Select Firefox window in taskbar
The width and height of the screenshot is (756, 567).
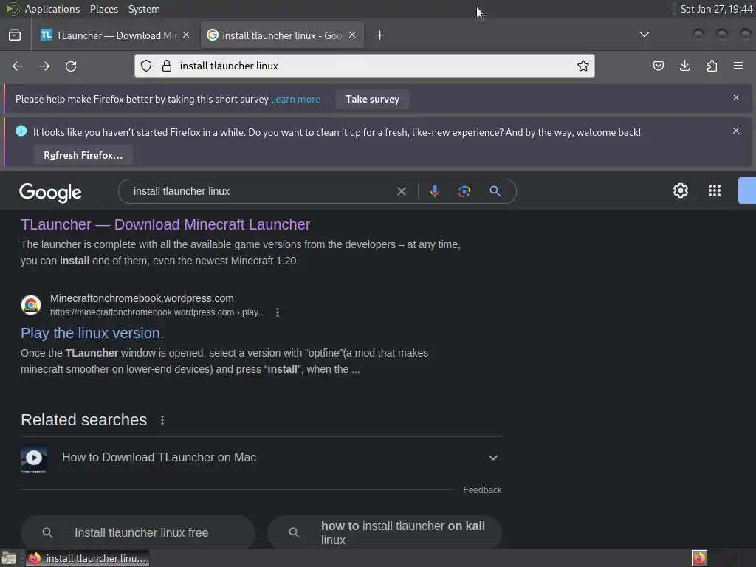(x=88, y=558)
